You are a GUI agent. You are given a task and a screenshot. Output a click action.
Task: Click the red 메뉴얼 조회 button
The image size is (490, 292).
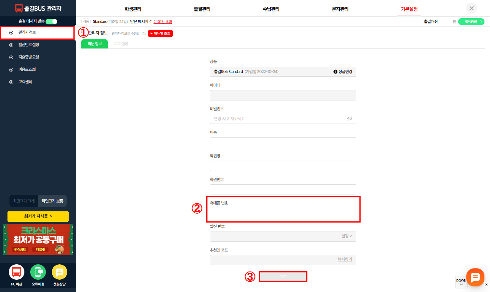(x=160, y=33)
